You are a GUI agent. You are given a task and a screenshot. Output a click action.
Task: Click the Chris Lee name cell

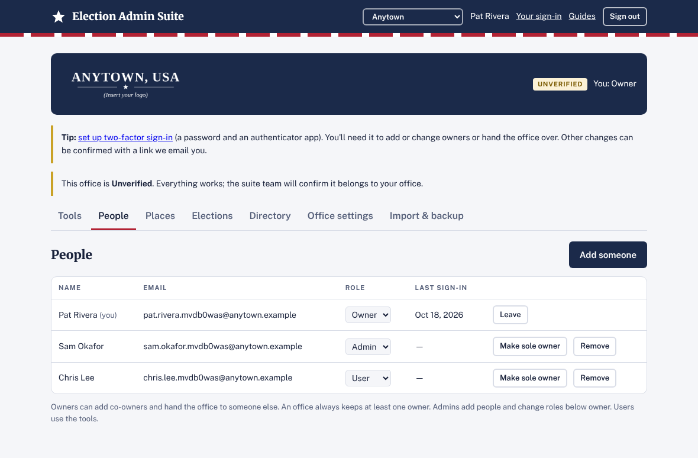point(76,378)
